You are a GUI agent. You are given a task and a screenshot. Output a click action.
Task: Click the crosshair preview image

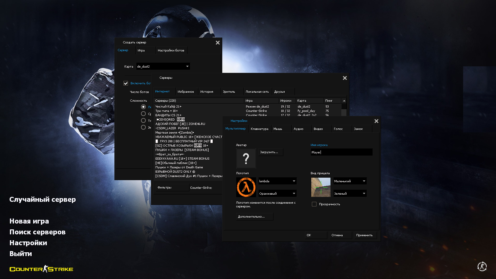tap(321, 187)
